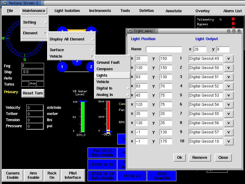Click the red Telemetry status indicator
245x184 pixels.
pos(233,19)
